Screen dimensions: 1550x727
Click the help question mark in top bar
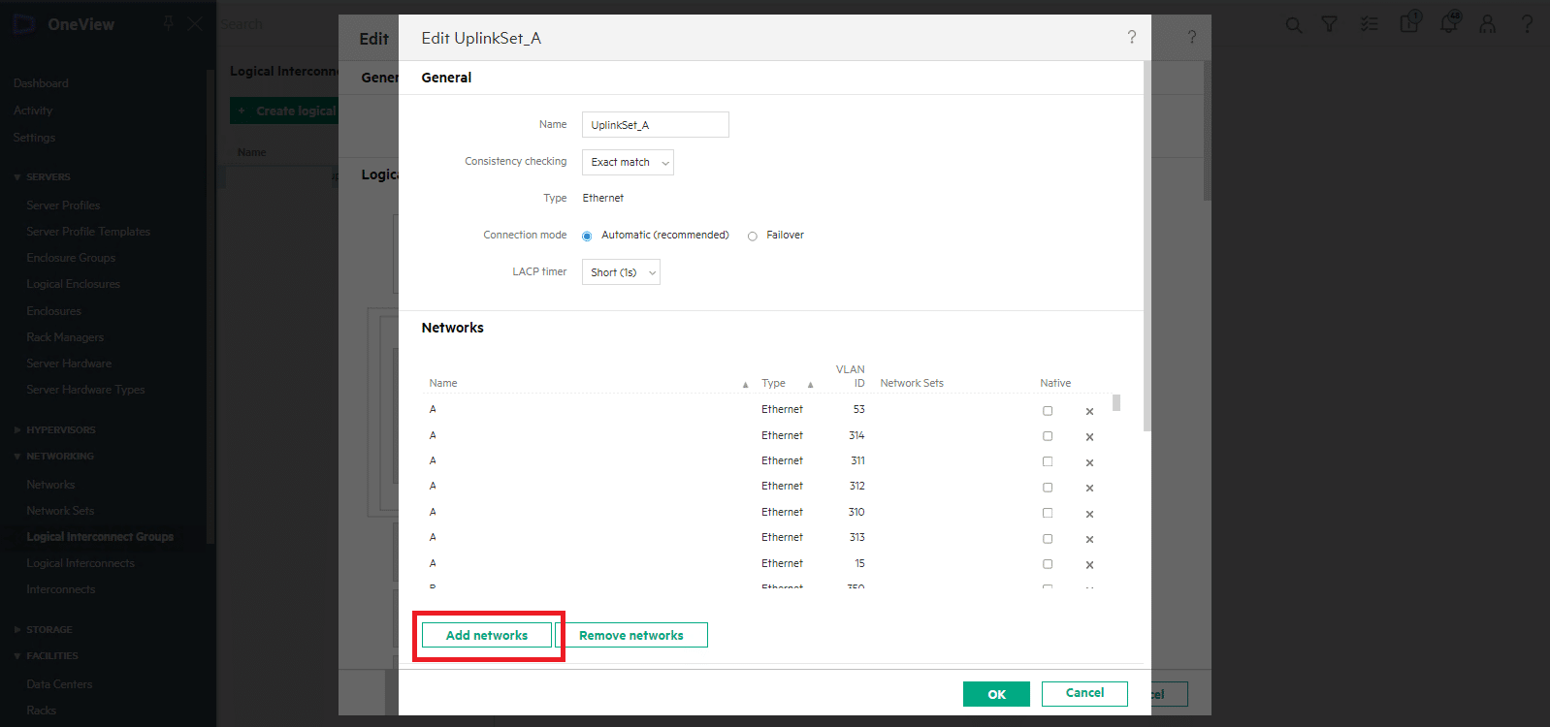tap(1527, 24)
